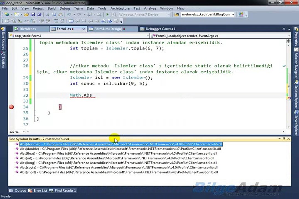Click the Display Object Member List icon
The height and width of the screenshot is (199, 299).
(x=7, y=21)
